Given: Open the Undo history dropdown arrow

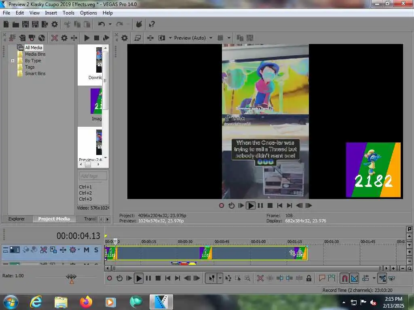Looking at the screenshot, I should click(x=110, y=24).
